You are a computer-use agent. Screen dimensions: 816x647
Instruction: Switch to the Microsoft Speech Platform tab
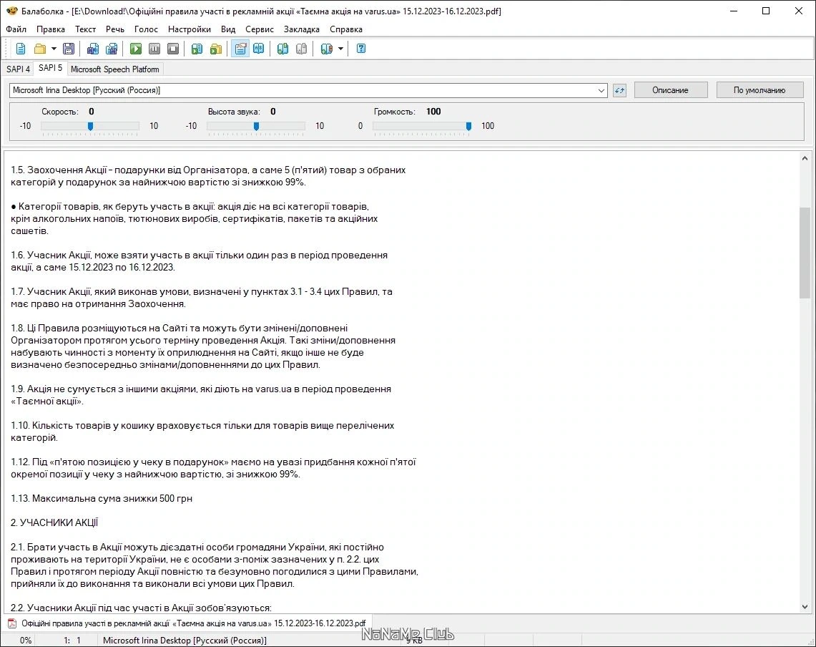coord(115,69)
